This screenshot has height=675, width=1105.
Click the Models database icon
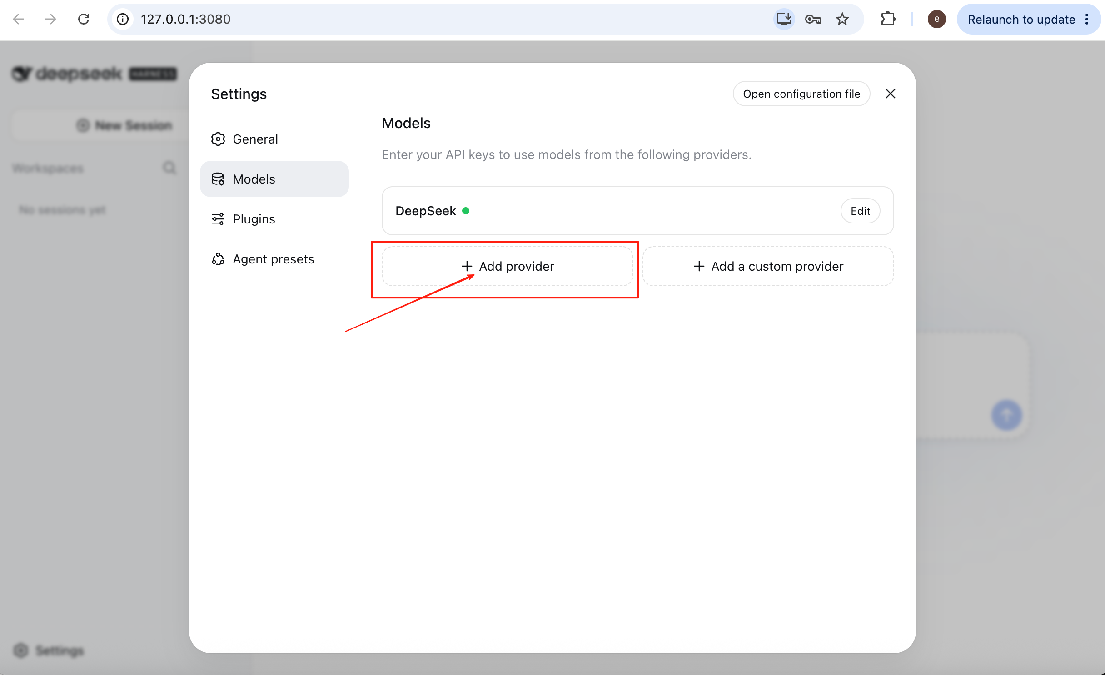click(218, 179)
